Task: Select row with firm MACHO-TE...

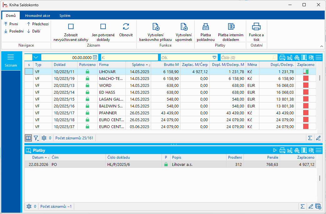Action: click(x=171, y=78)
